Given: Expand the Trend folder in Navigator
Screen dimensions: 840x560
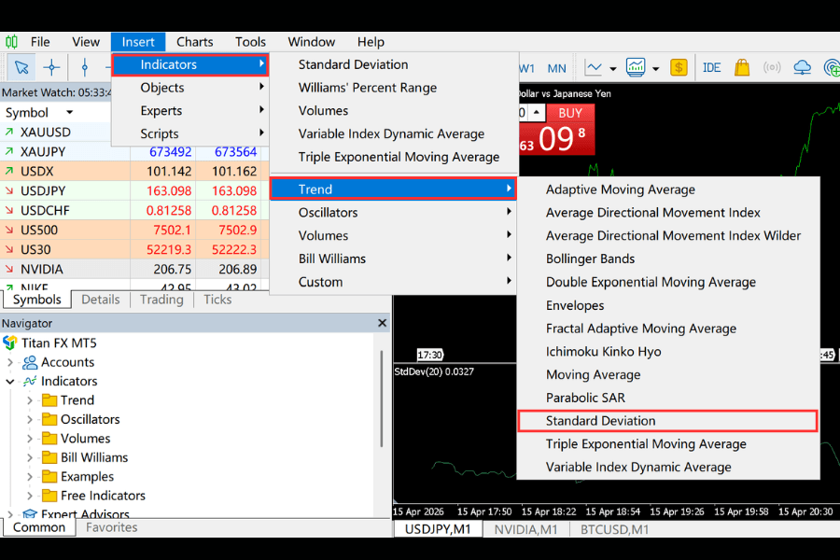Looking at the screenshot, I should point(30,400).
